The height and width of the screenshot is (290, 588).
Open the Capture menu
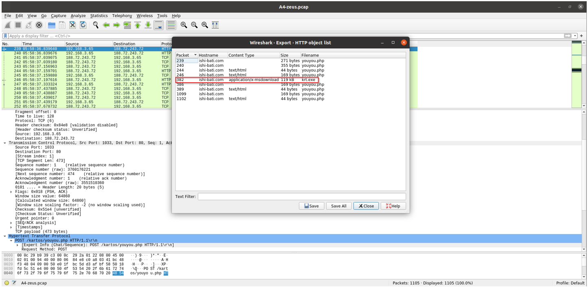click(x=59, y=16)
